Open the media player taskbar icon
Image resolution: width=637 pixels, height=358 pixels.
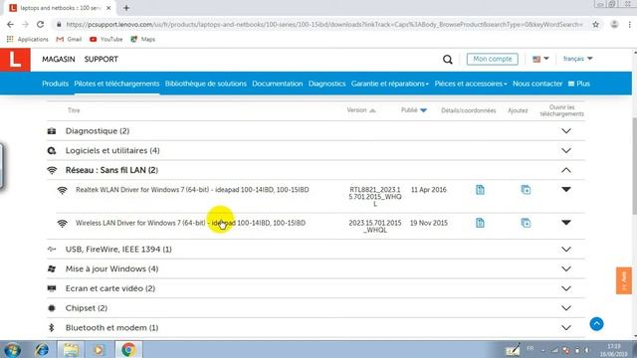[99, 349]
